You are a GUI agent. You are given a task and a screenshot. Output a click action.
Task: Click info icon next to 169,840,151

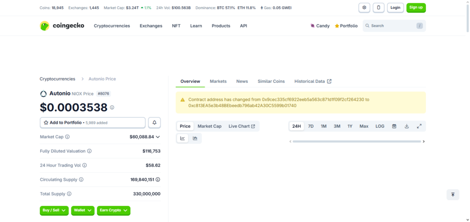click(158, 179)
